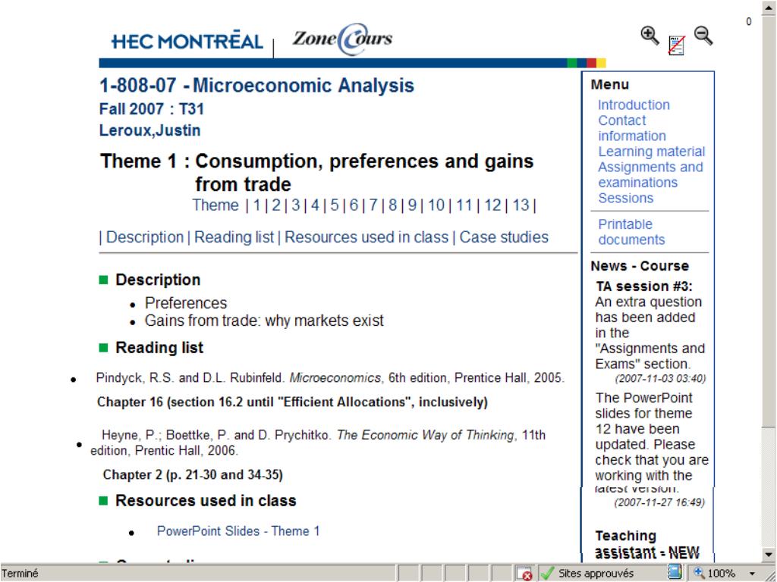Click the crossed-out document icon
The width and height of the screenshot is (777, 582).
(677, 45)
